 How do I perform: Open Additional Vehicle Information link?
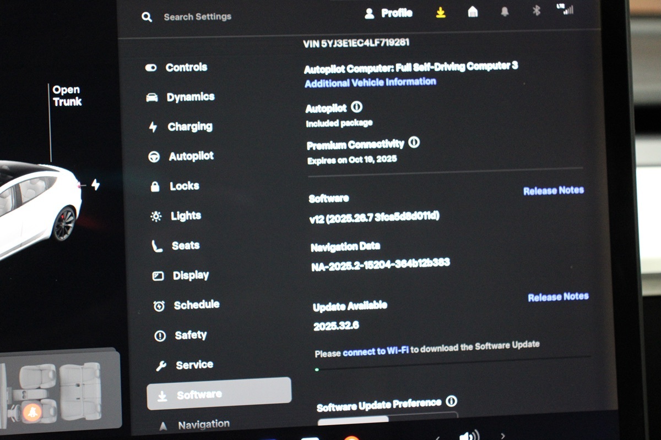pos(370,82)
